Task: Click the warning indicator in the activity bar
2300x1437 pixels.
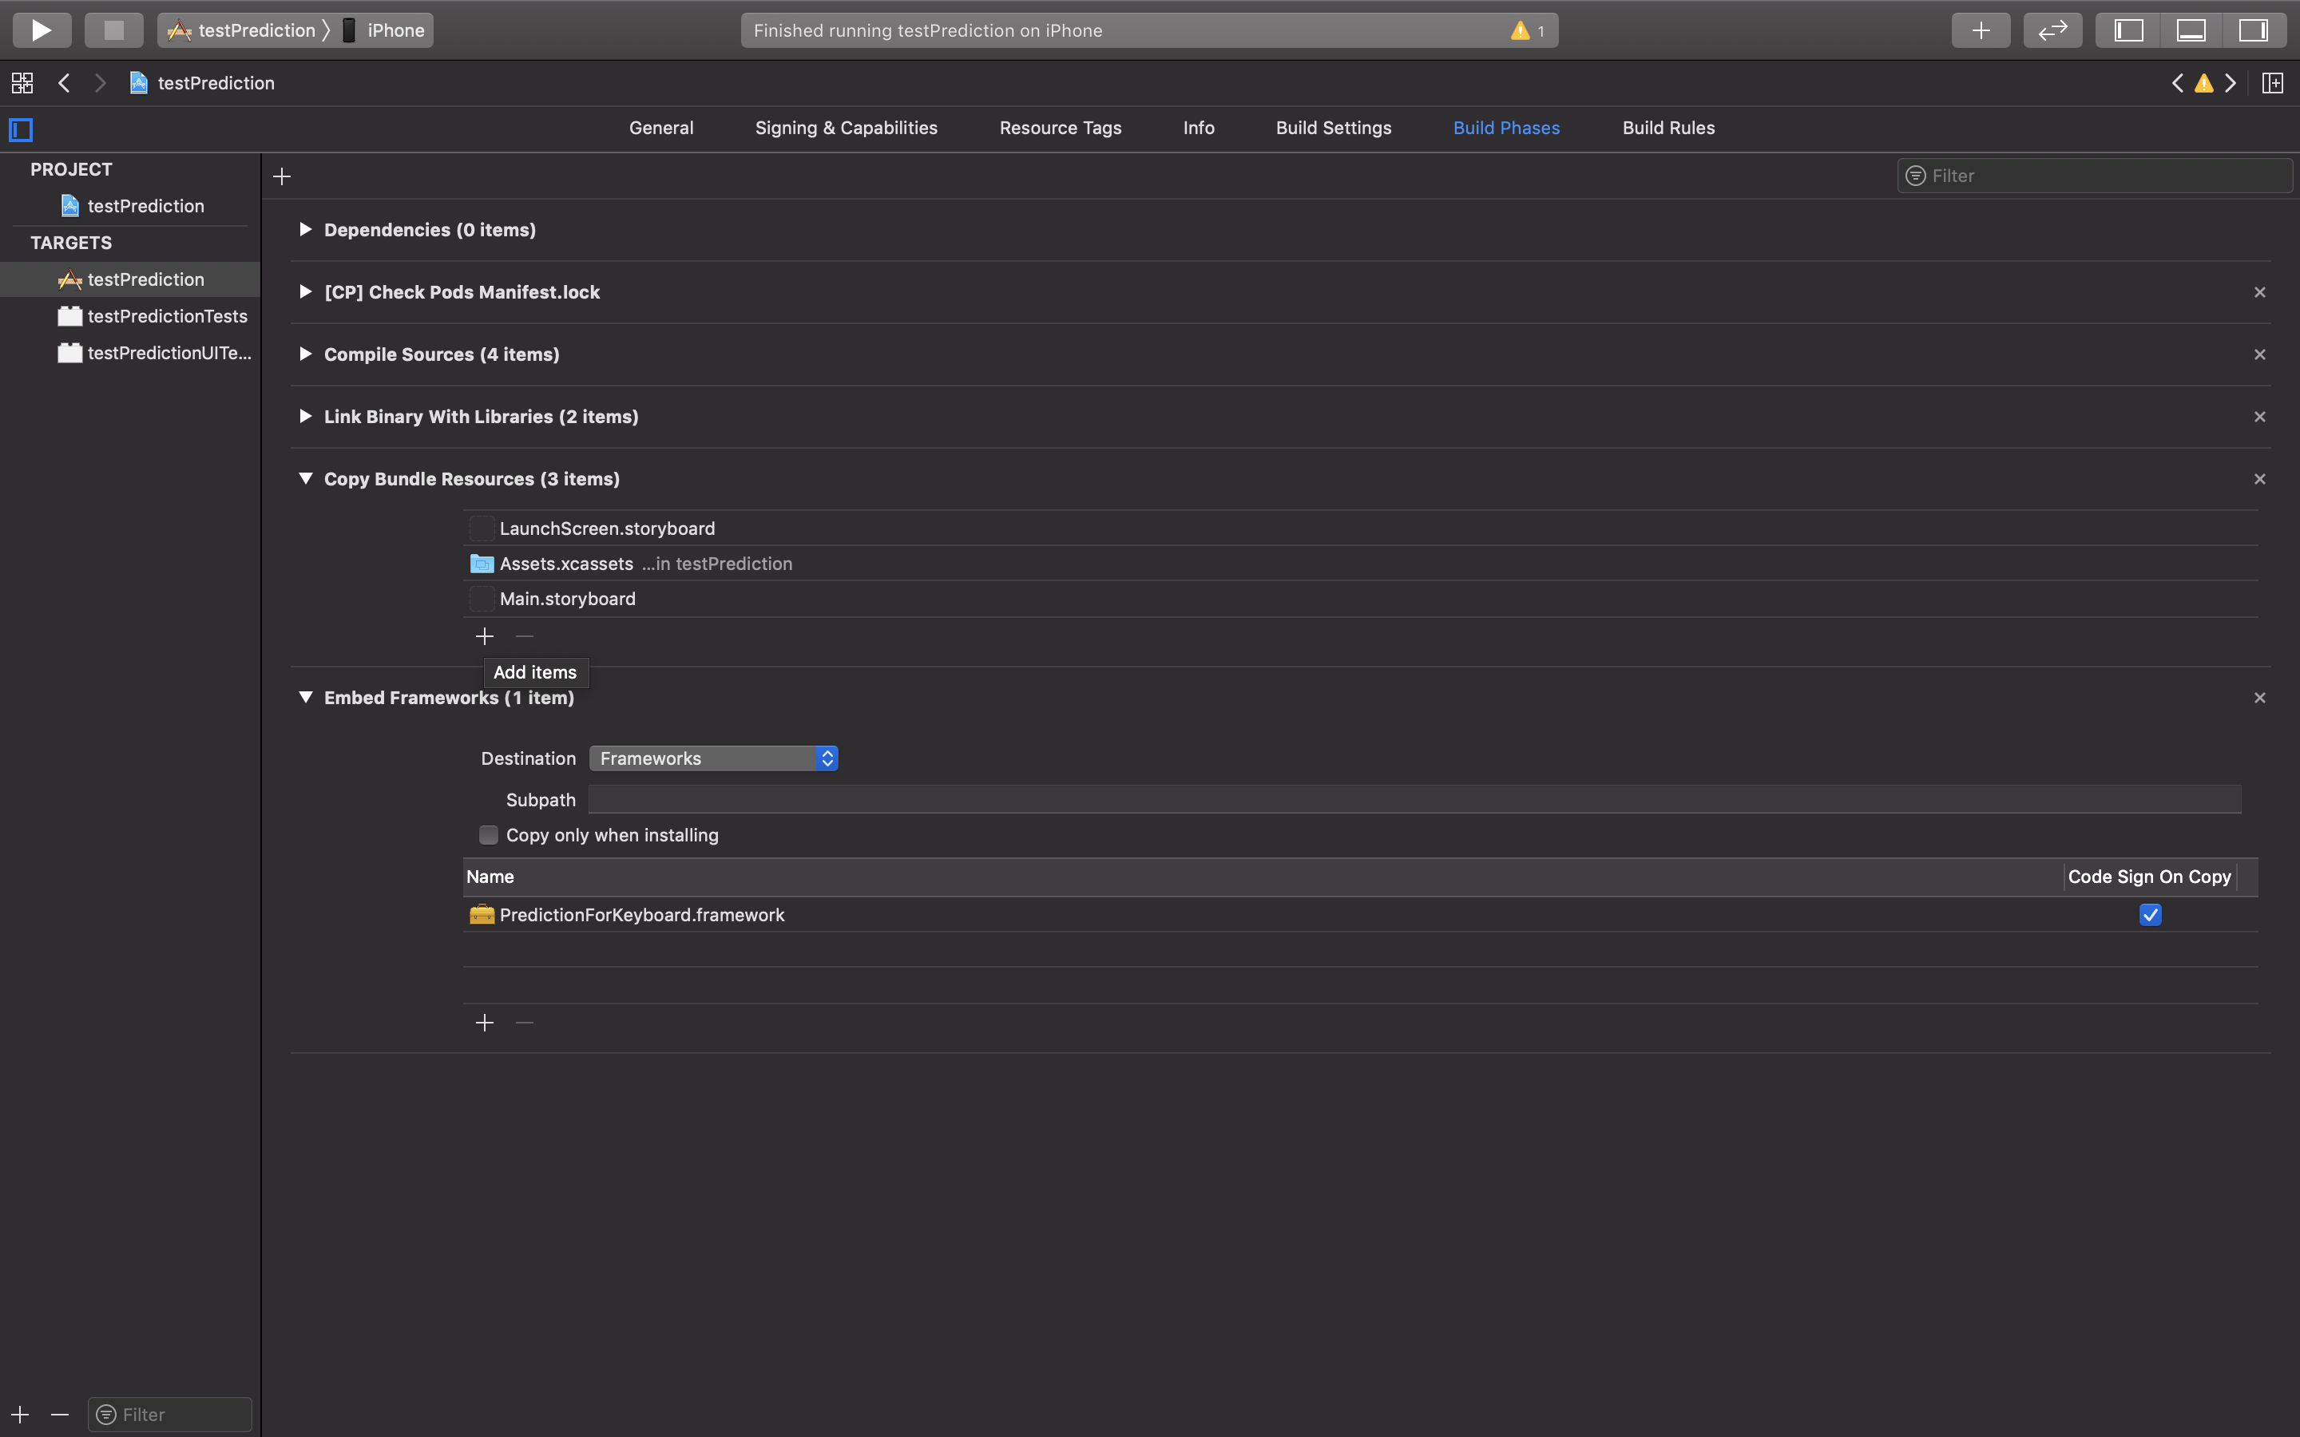Action: (x=1527, y=30)
